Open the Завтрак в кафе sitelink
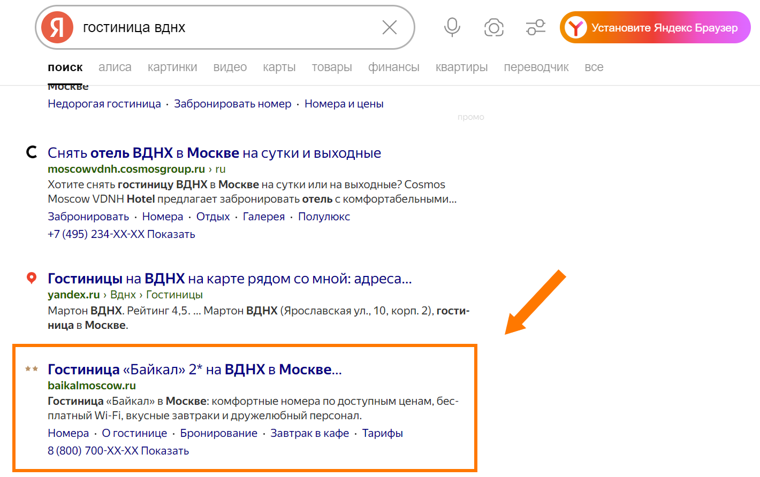This screenshot has width=760, height=477. (x=309, y=433)
